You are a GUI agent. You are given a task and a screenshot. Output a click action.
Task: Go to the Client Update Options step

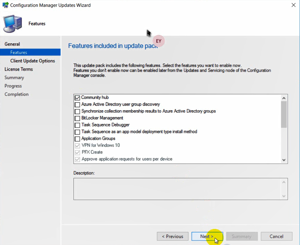click(x=32, y=61)
